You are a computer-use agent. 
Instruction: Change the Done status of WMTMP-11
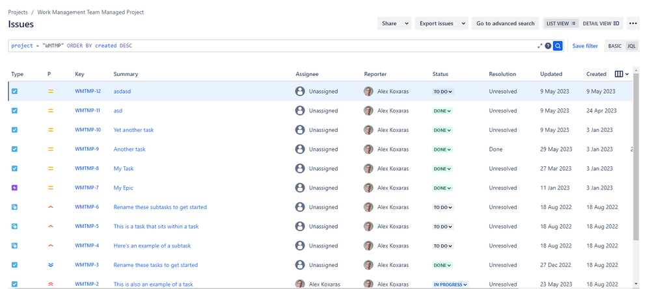pyautogui.click(x=442, y=110)
